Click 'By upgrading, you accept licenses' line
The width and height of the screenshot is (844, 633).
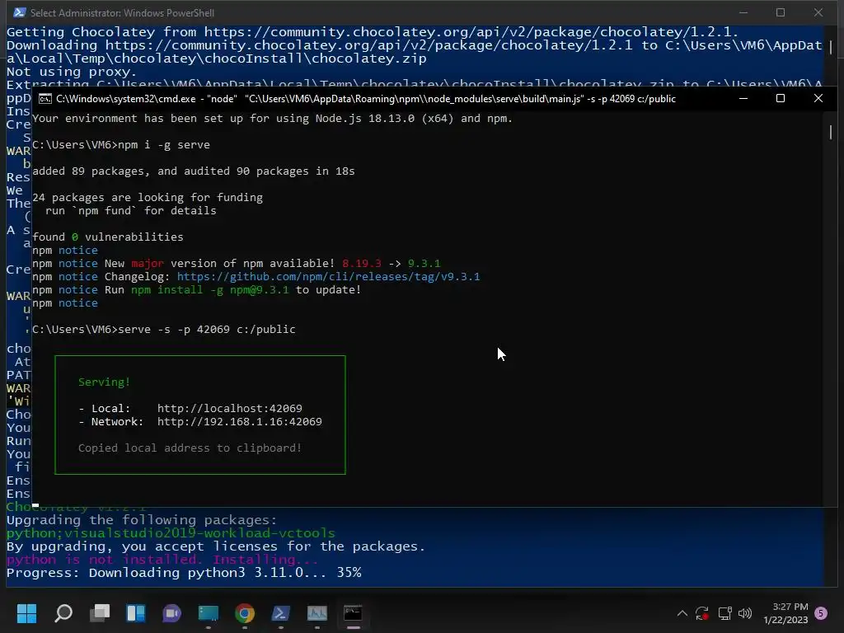coord(216,546)
